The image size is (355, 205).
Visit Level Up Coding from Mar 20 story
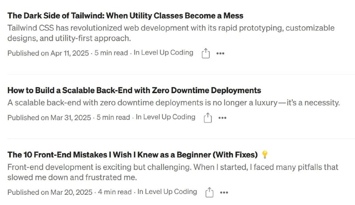pyautogui.click(x=167, y=192)
